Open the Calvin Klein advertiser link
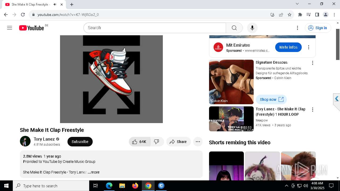This screenshot has height=191, width=340. point(283,78)
